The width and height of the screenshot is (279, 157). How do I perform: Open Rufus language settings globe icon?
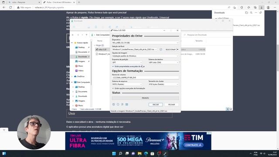pyautogui.click(x=114, y=105)
